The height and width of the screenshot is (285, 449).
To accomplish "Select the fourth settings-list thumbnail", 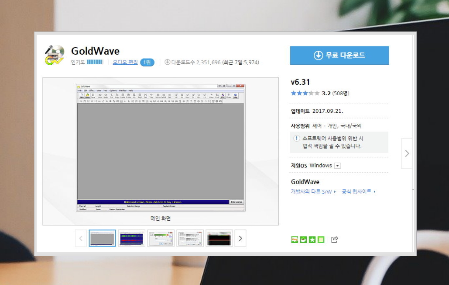I will click(x=190, y=238).
